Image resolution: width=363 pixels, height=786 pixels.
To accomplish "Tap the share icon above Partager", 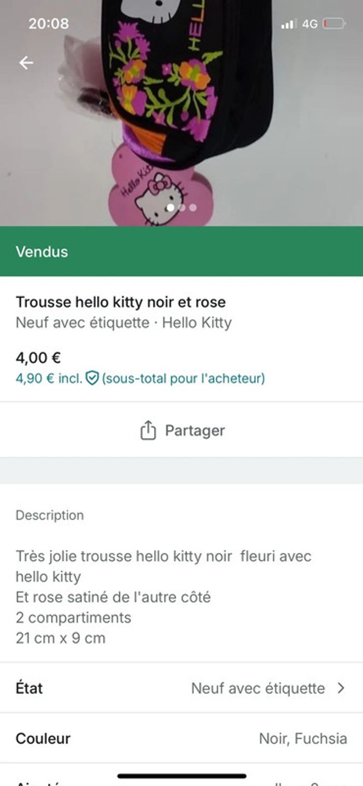I will [x=148, y=429].
